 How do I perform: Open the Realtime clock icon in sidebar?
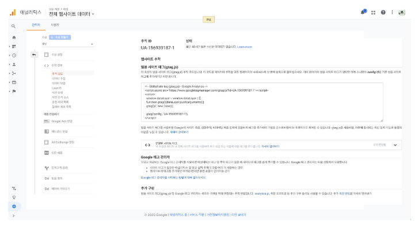tap(14, 55)
